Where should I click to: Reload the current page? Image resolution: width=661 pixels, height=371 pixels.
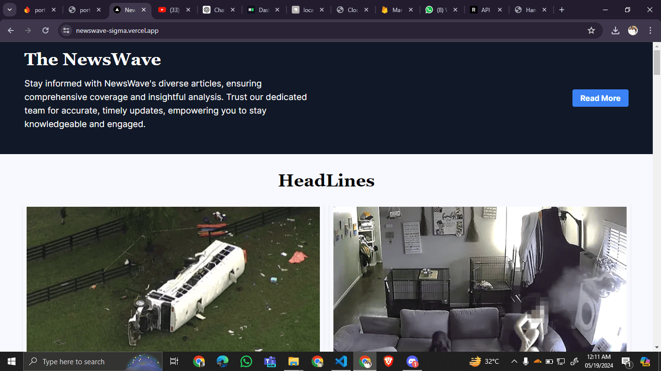click(45, 30)
